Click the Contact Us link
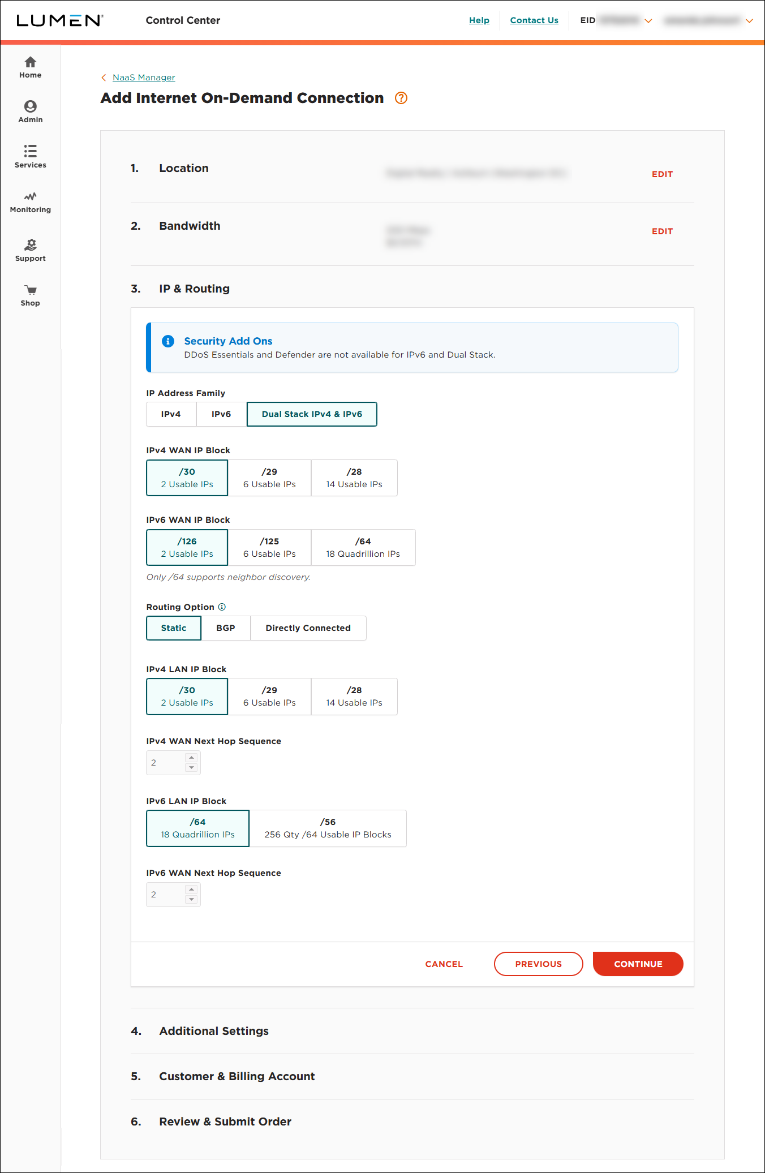The height and width of the screenshot is (1173, 765). pyautogui.click(x=534, y=20)
